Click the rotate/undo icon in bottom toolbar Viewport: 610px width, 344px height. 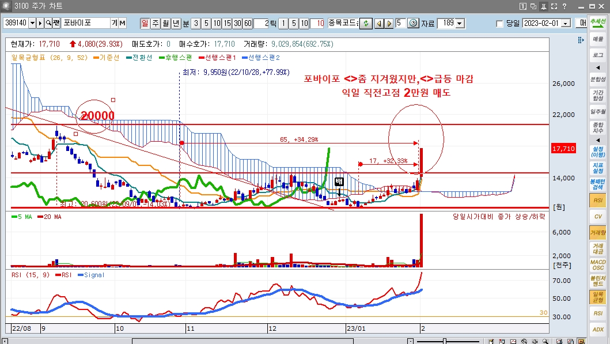tap(524, 342)
